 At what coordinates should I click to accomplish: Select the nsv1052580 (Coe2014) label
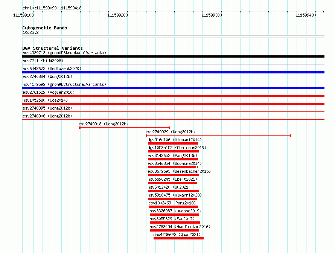[45, 100]
